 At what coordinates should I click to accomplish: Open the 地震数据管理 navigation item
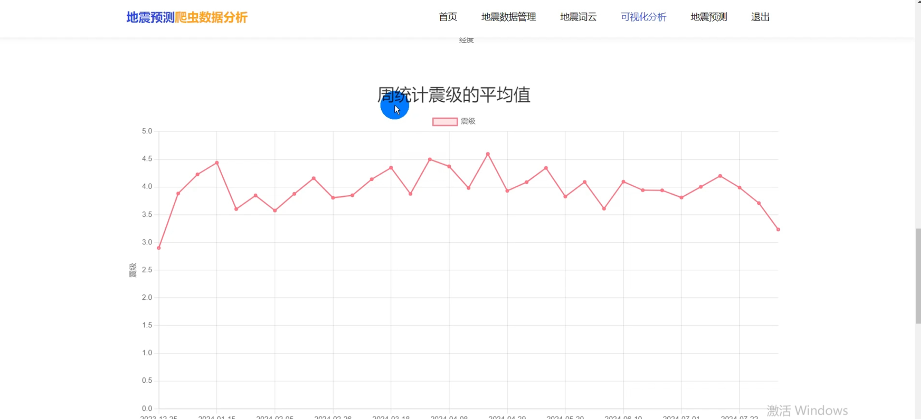pyautogui.click(x=509, y=17)
